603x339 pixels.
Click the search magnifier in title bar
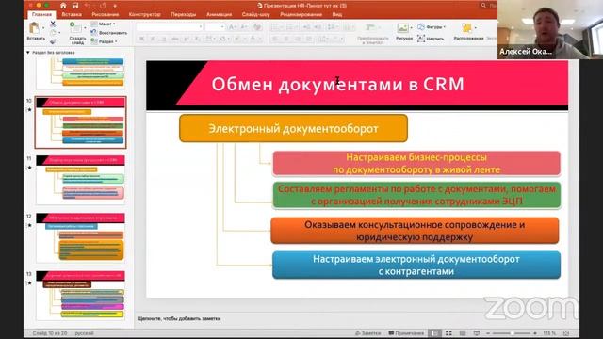[x=483, y=6]
